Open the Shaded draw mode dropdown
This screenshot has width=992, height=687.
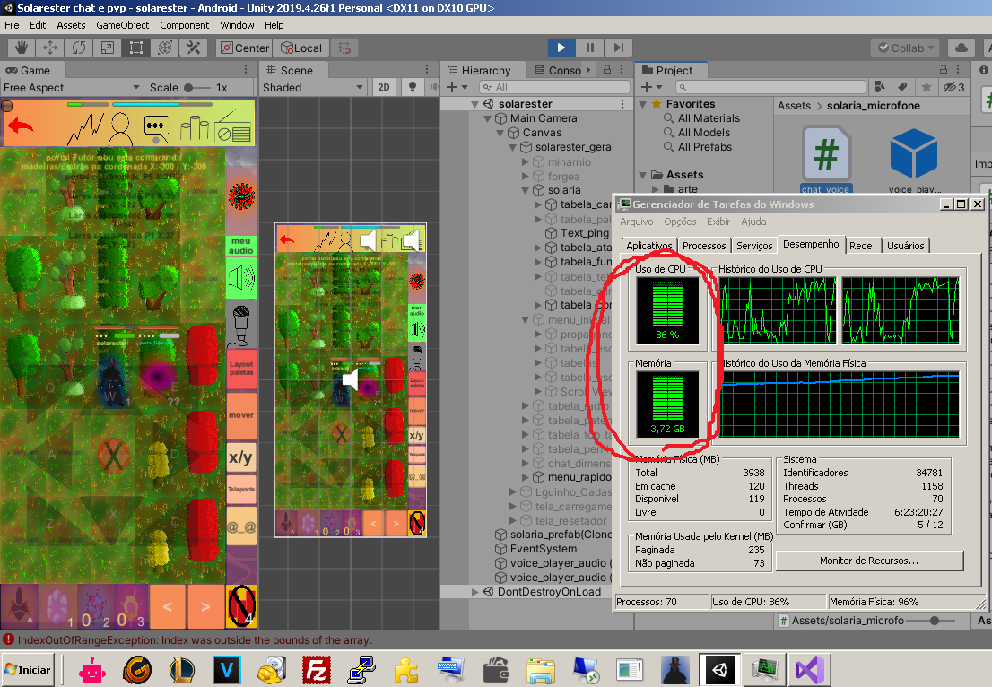tap(313, 87)
